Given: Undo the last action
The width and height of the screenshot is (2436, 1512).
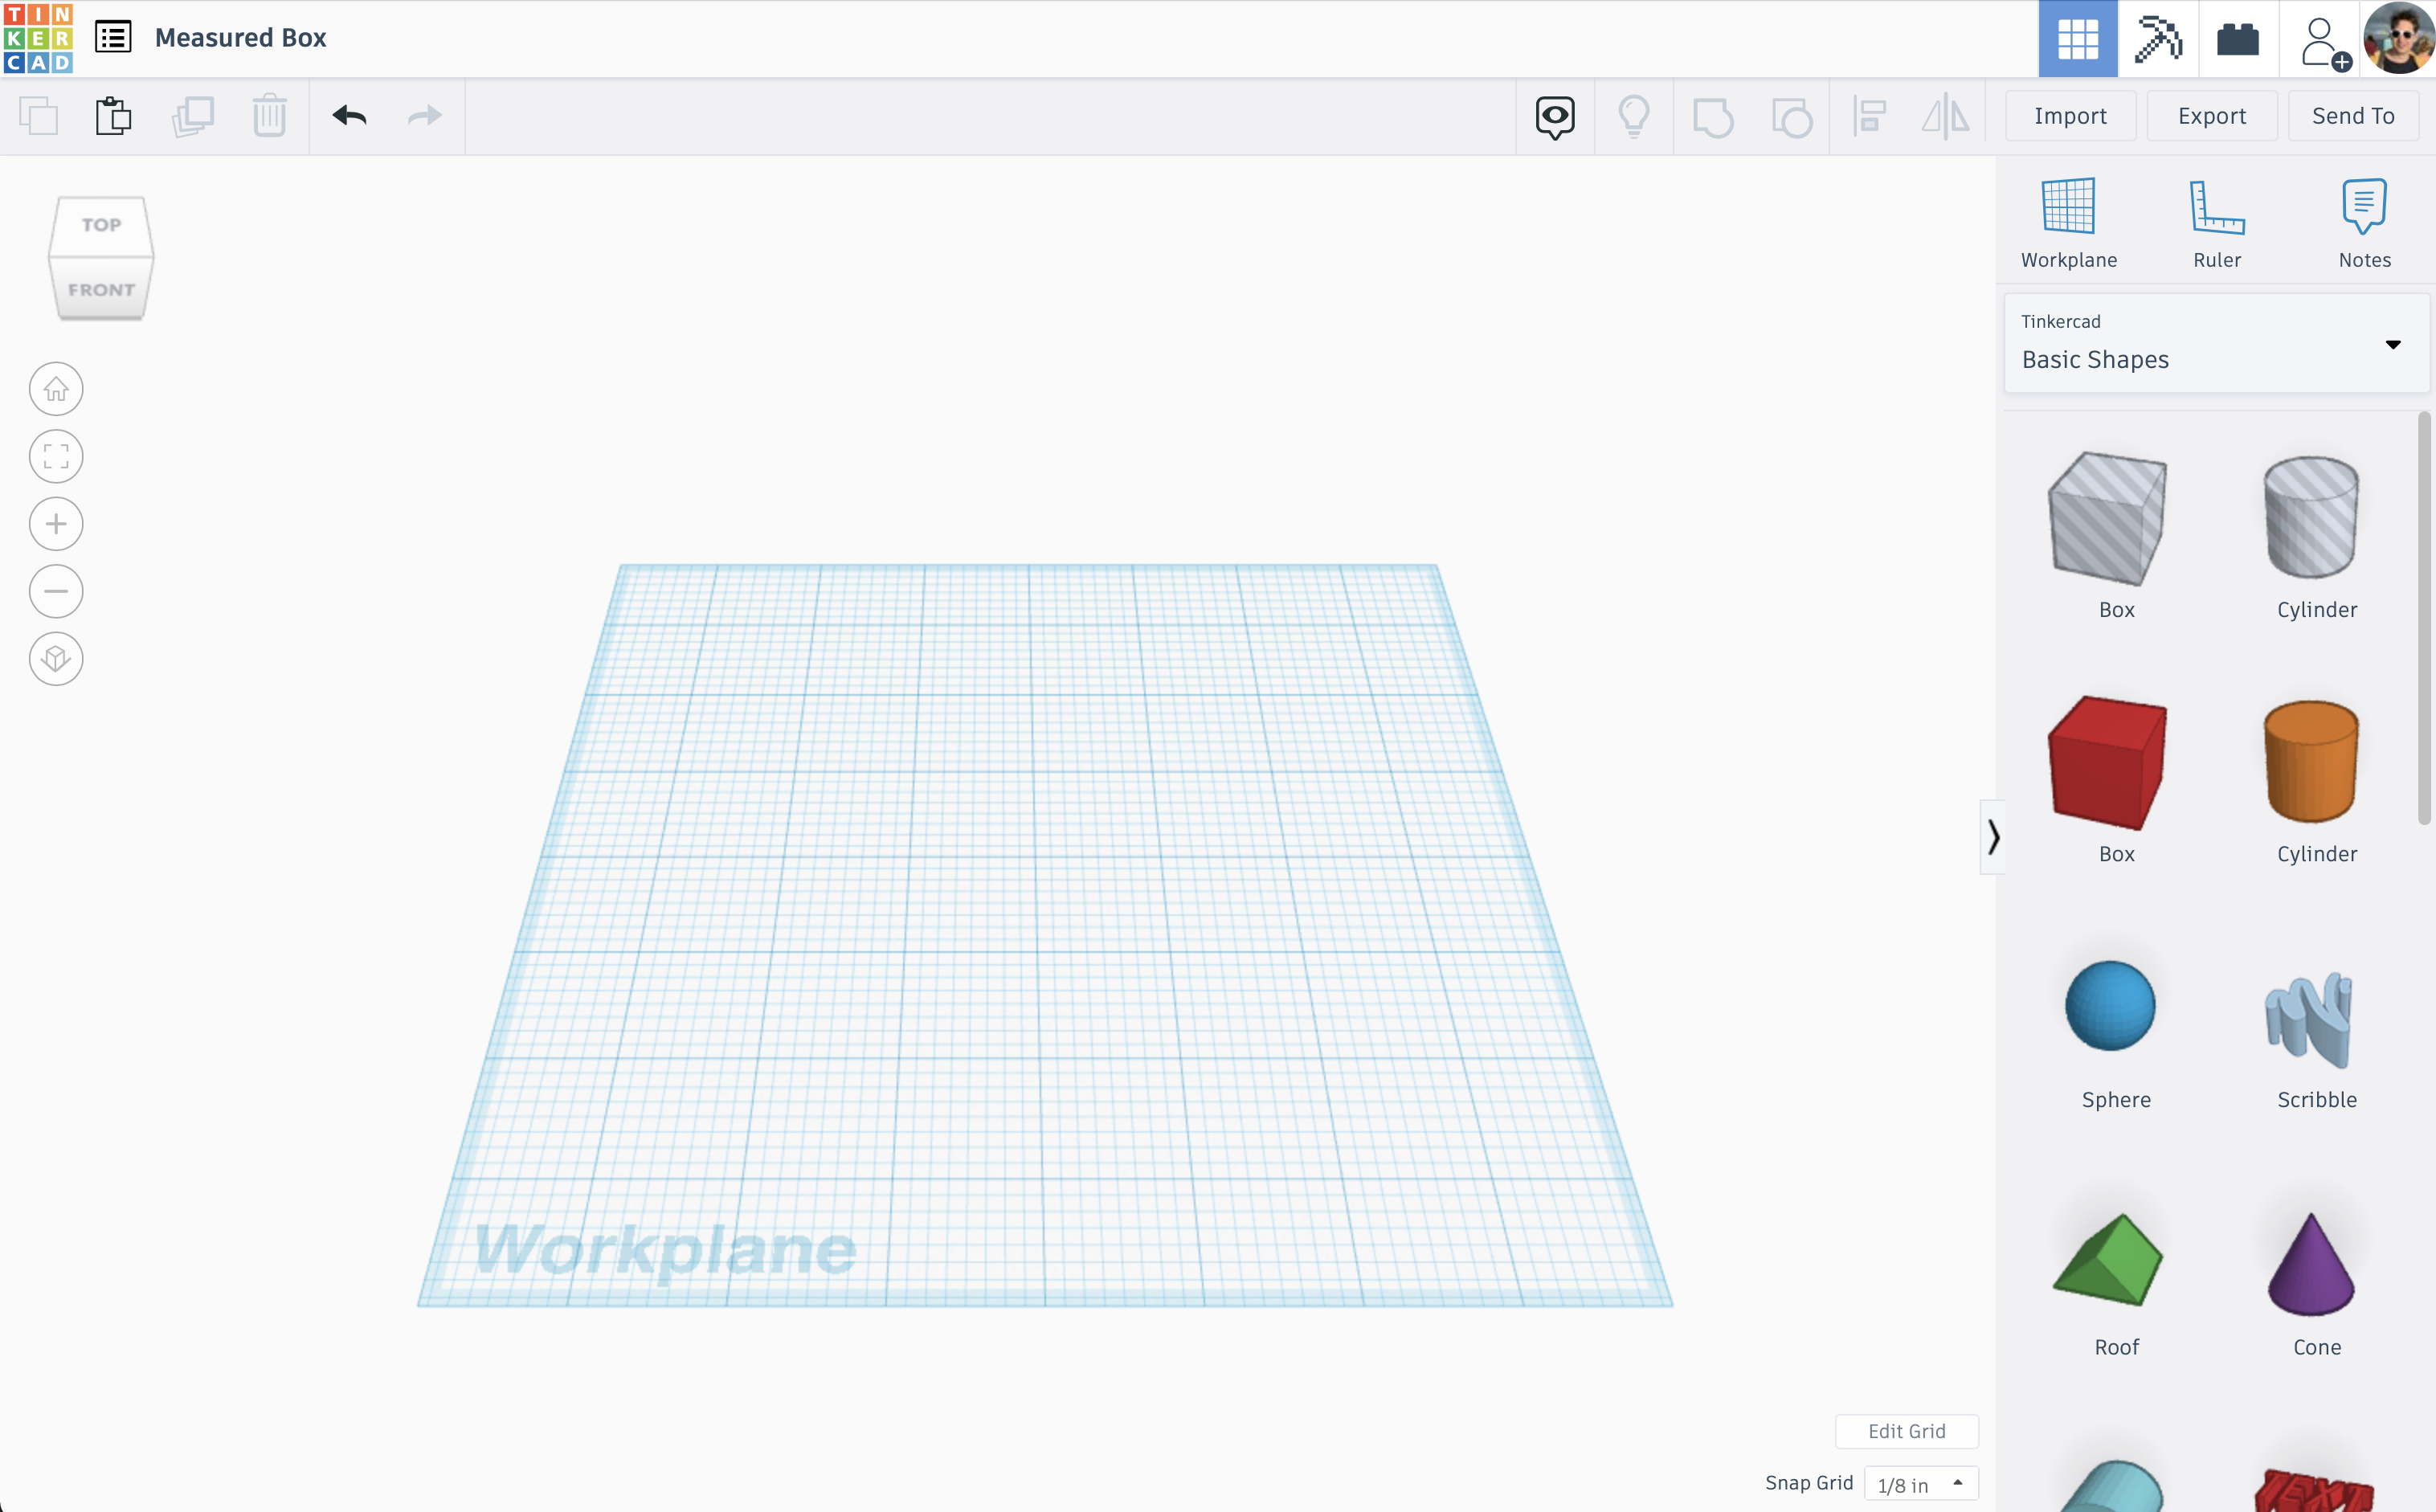Looking at the screenshot, I should tap(349, 115).
